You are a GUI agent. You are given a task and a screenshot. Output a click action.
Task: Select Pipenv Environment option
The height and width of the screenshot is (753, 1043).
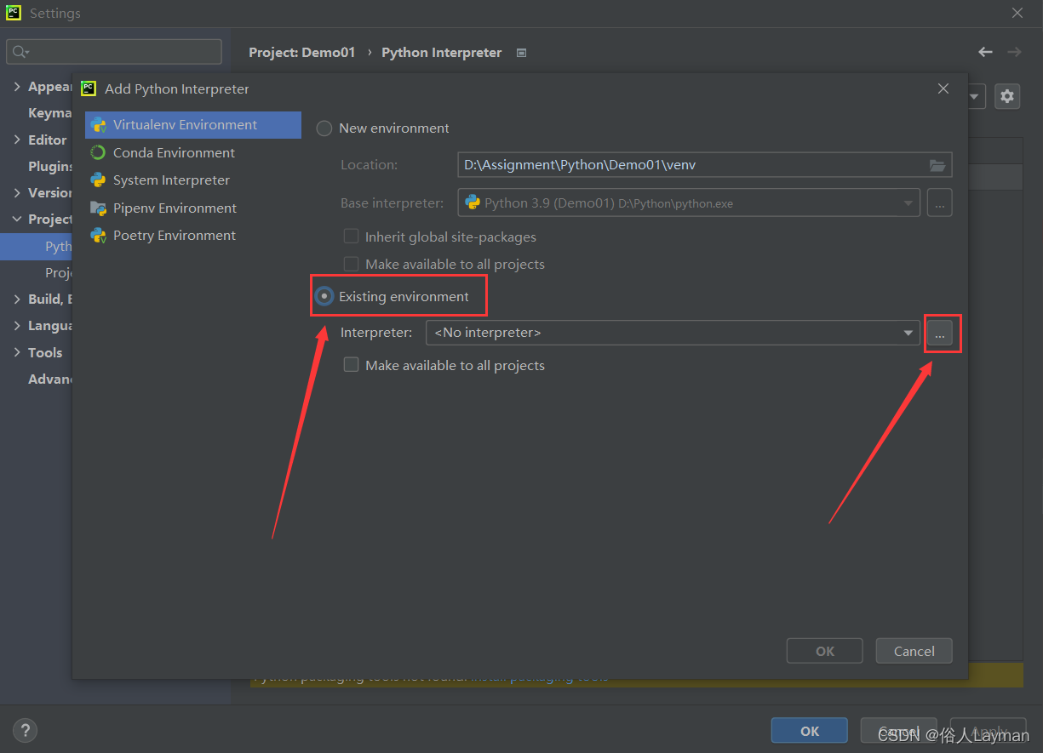(175, 208)
